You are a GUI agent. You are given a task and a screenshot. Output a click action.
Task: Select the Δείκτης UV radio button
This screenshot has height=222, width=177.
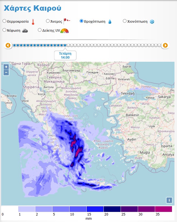40,30
